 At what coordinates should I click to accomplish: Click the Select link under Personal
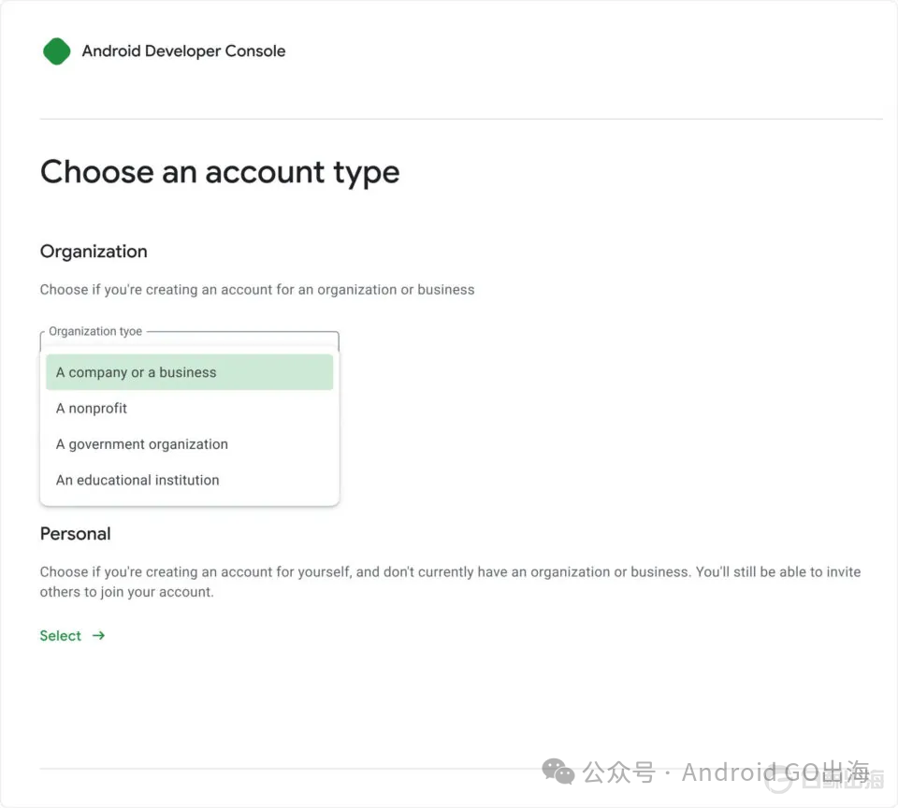pos(61,636)
